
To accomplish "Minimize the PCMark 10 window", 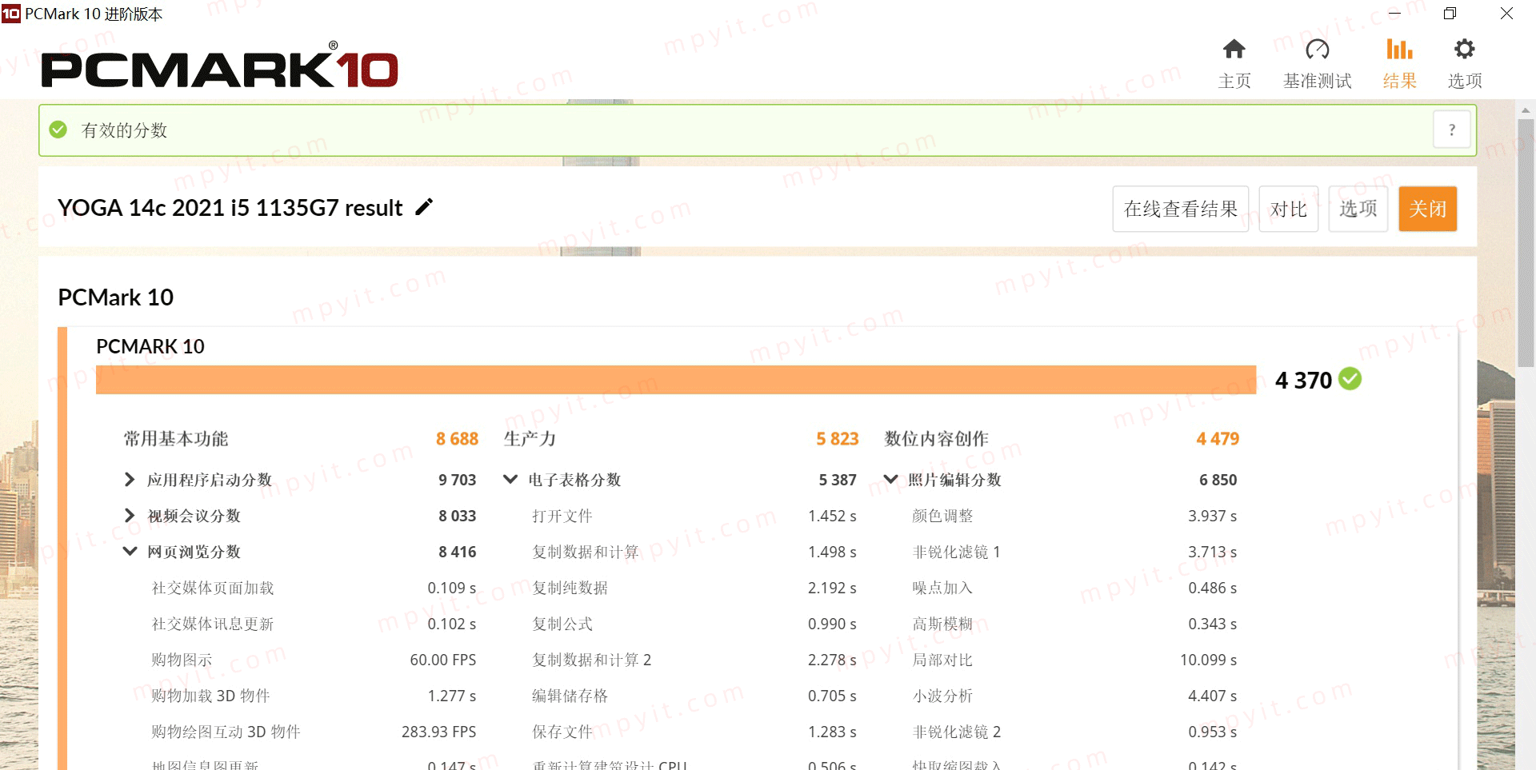I will pos(1394,14).
